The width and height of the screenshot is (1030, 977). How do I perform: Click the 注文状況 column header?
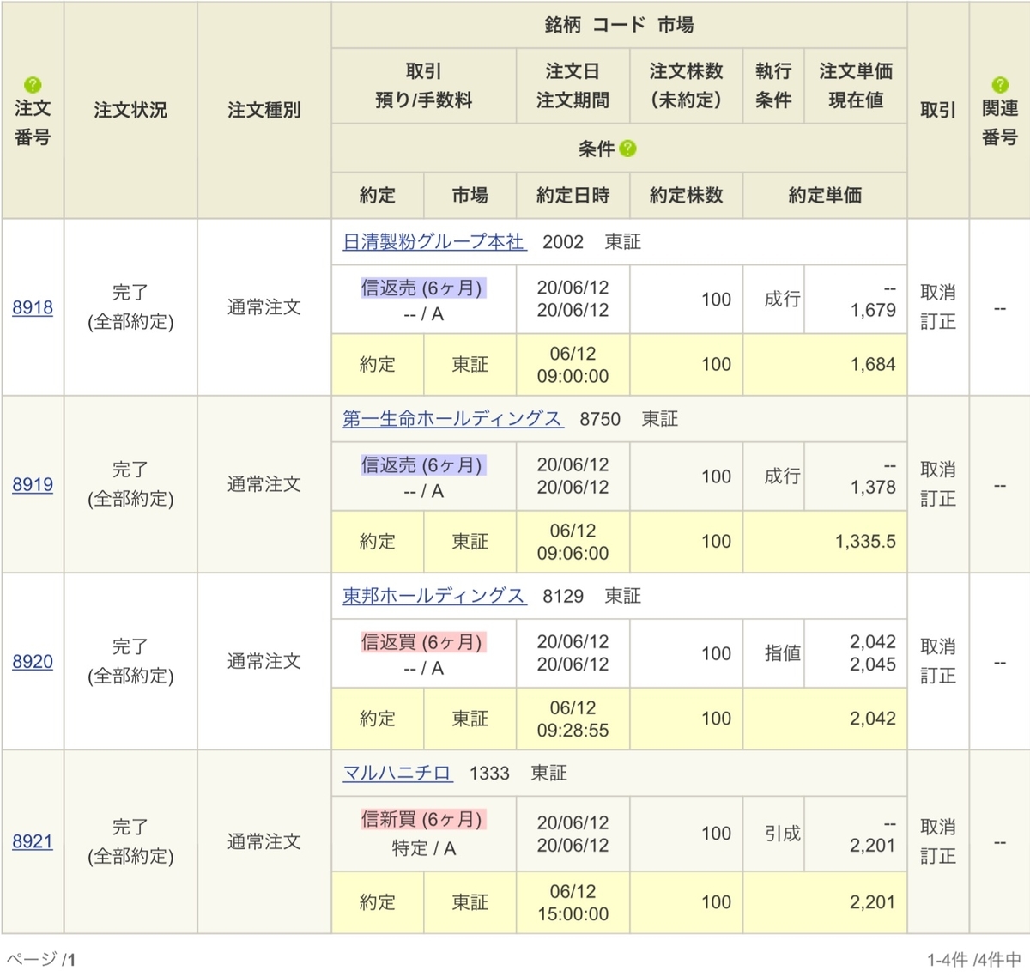pyautogui.click(x=130, y=110)
